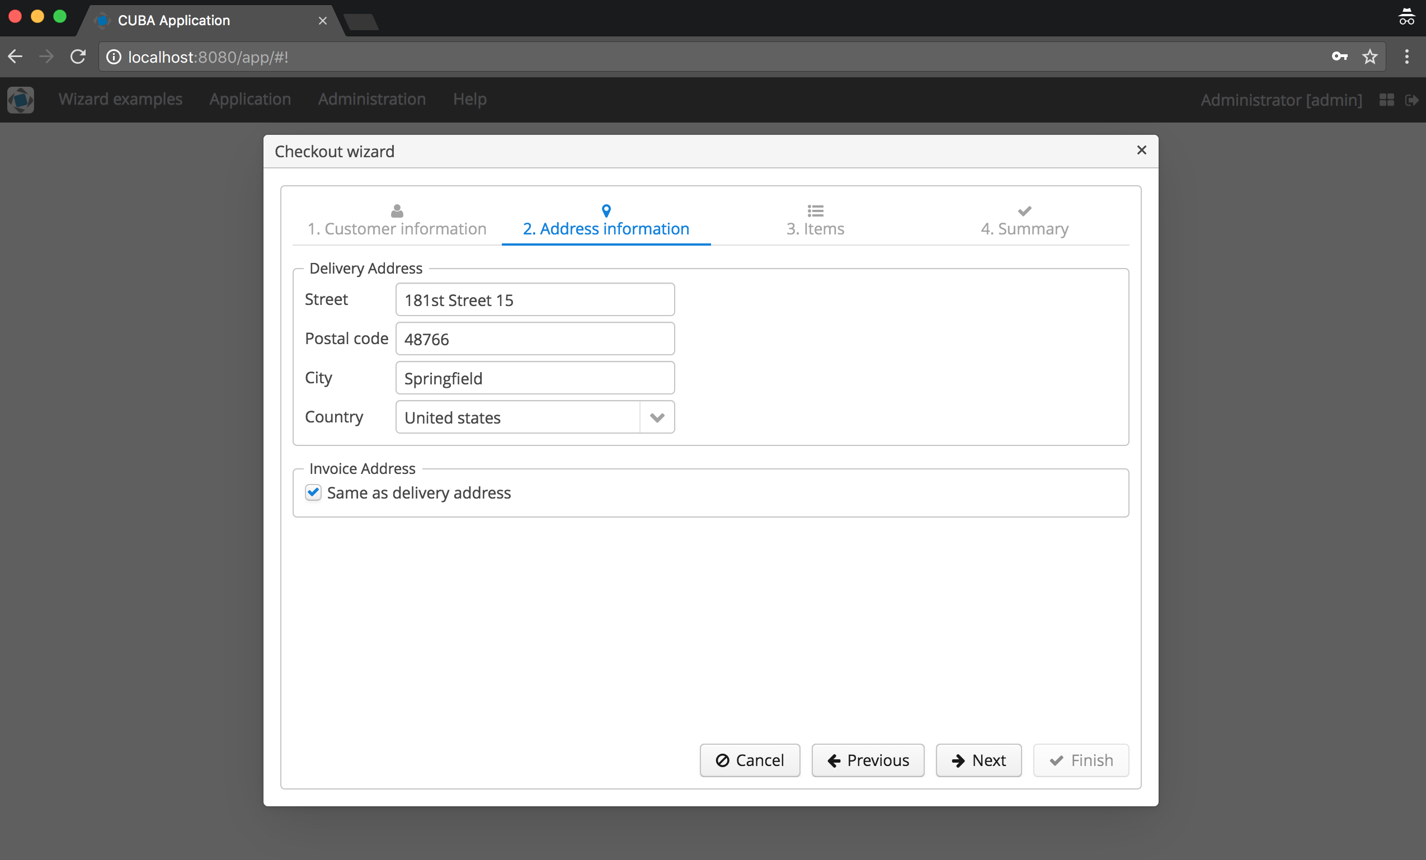Image resolution: width=1426 pixels, height=860 pixels.
Task: Go back with browser back arrow
Action: pyautogui.click(x=16, y=57)
